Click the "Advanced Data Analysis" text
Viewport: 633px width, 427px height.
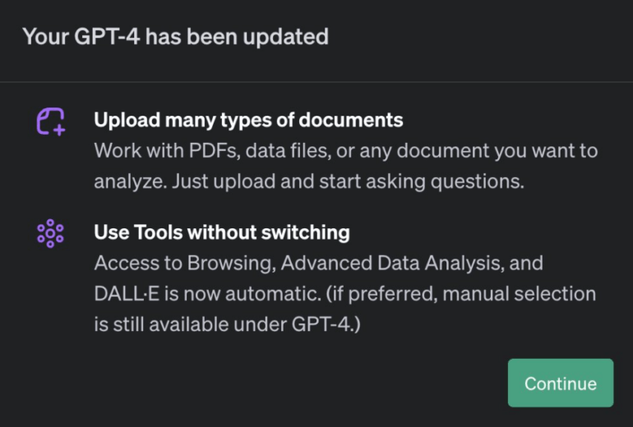(x=377, y=264)
